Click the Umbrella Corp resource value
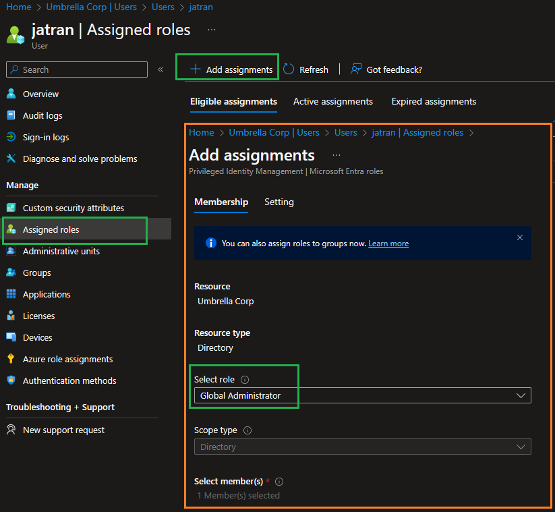Image resolution: width=555 pixels, height=512 pixels. (225, 302)
